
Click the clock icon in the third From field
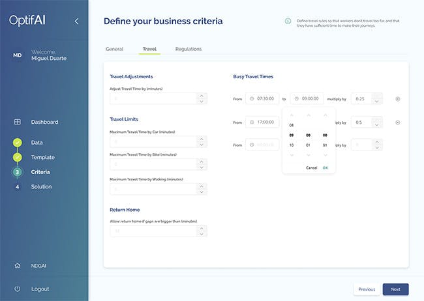pyautogui.click(x=252, y=145)
